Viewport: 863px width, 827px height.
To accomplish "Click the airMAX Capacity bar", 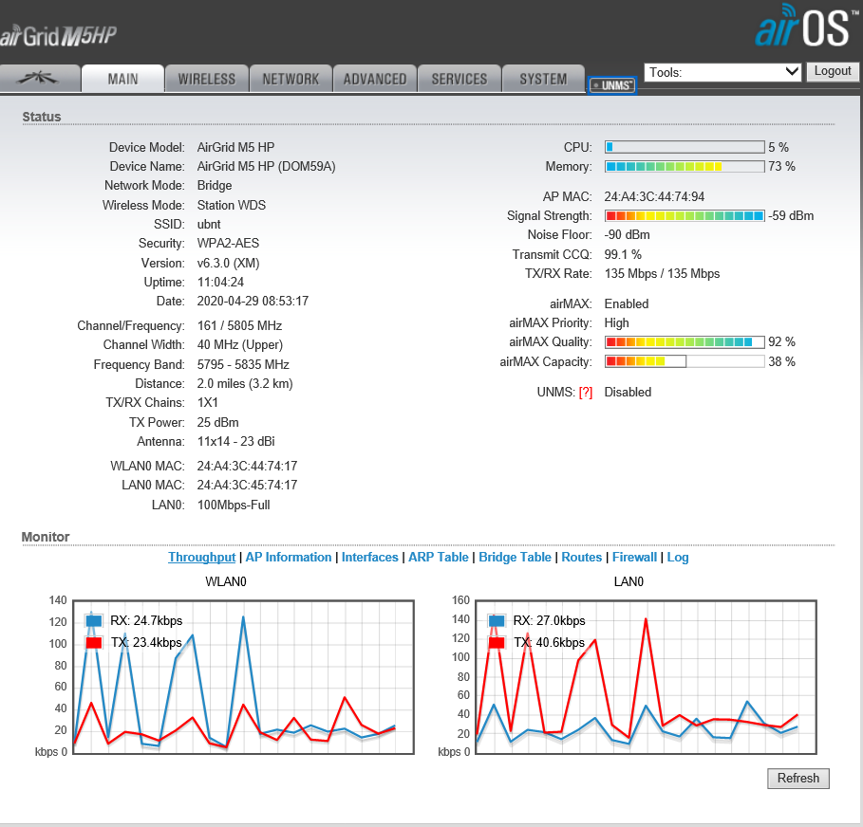I will coord(685,361).
